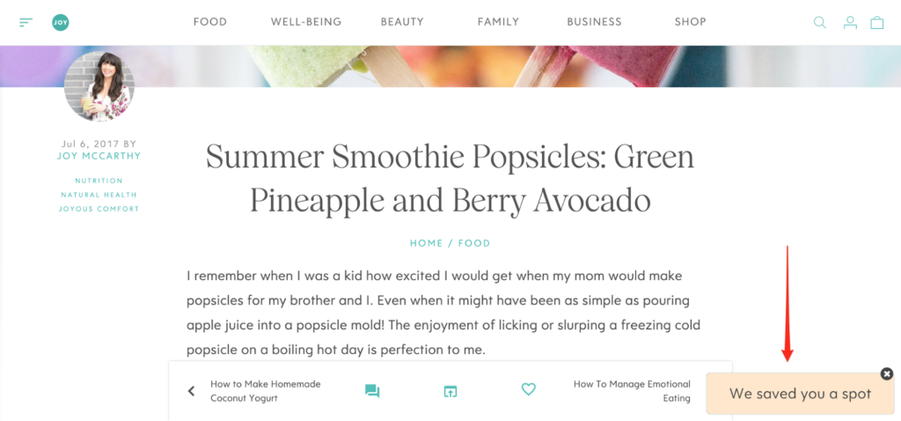Open the SHOP navigation item

pos(690,22)
